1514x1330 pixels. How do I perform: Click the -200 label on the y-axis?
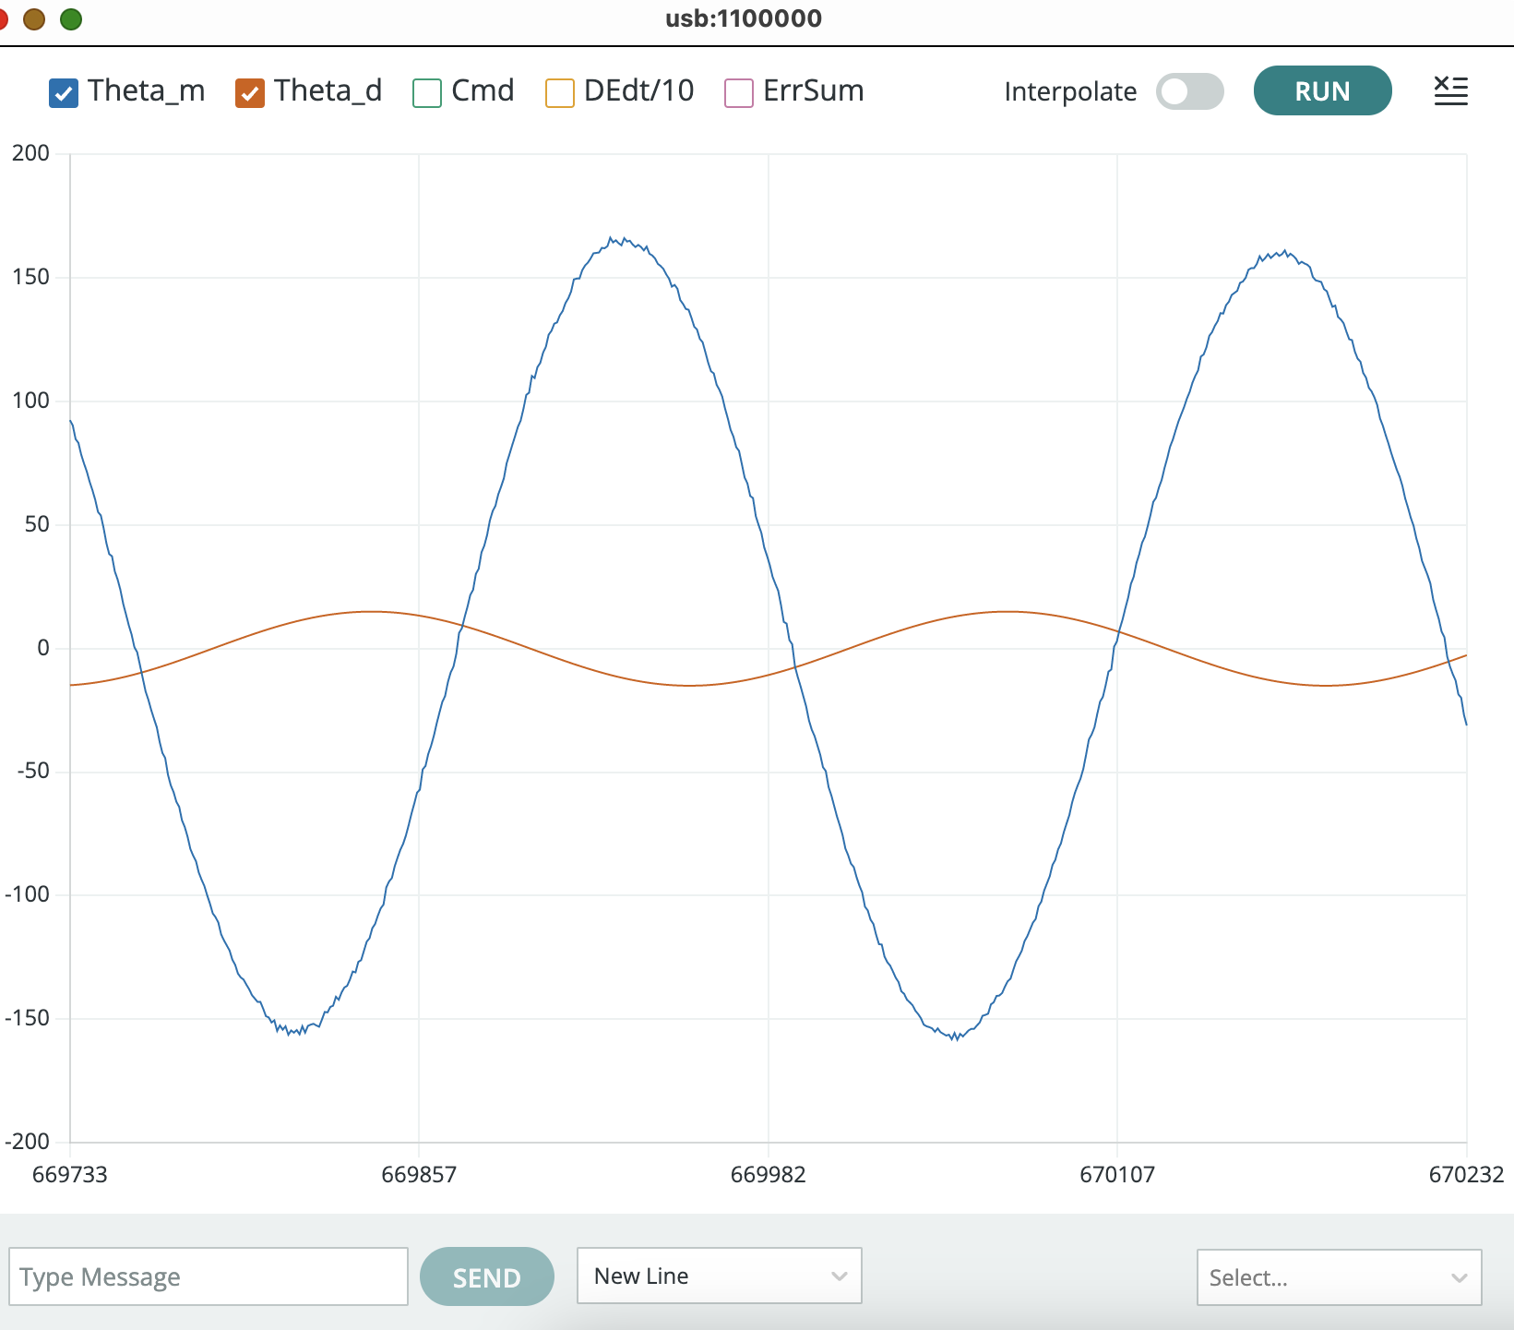tap(28, 1142)
